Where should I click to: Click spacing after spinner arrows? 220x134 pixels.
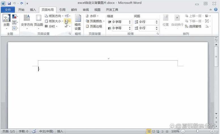[157, 28]
